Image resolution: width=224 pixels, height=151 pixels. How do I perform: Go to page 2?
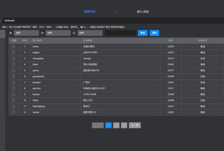coord(116,125)
